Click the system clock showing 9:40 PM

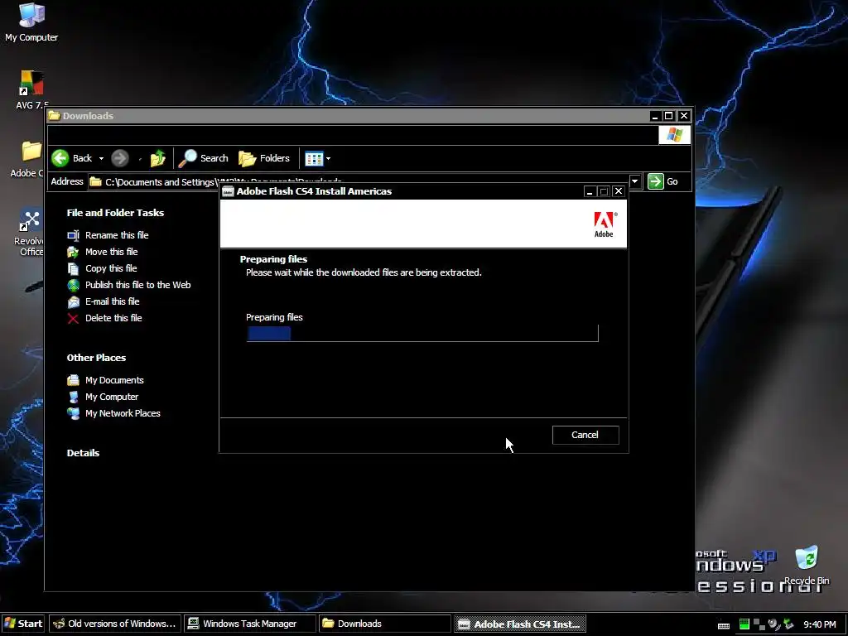coord(819,624)
